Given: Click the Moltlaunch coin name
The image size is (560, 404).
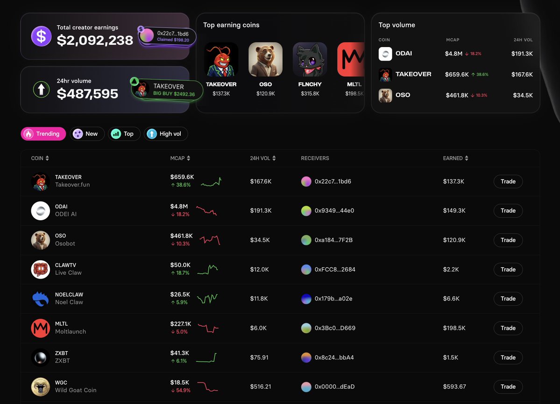Looking at the screenshot, I should pyautogui.click(x=71, y=332).
